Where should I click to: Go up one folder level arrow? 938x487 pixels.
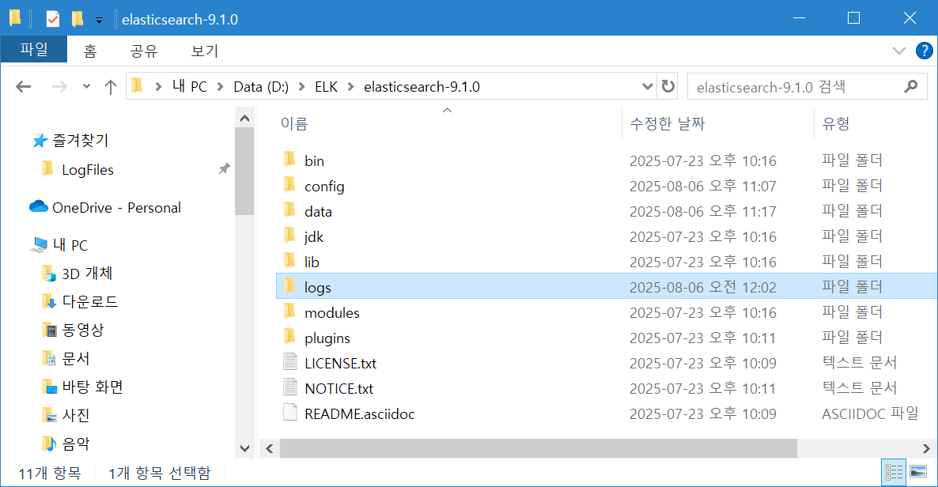pyautogui.click(x=110, y=87)
